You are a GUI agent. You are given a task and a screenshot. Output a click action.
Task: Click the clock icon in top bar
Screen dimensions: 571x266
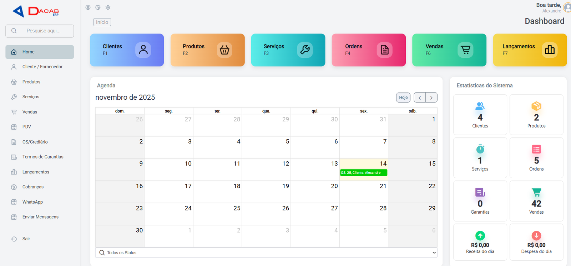[x=98, y=7]
